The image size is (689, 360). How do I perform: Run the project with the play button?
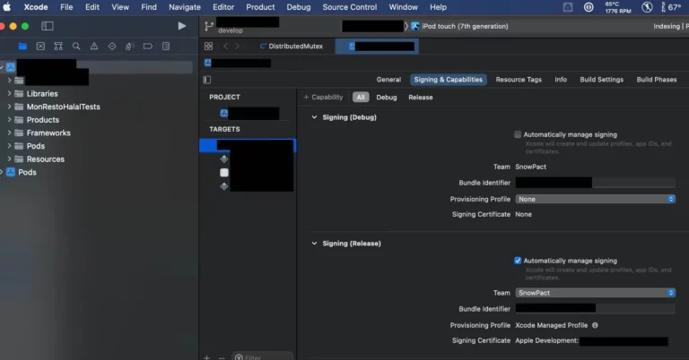pos(181,26)
